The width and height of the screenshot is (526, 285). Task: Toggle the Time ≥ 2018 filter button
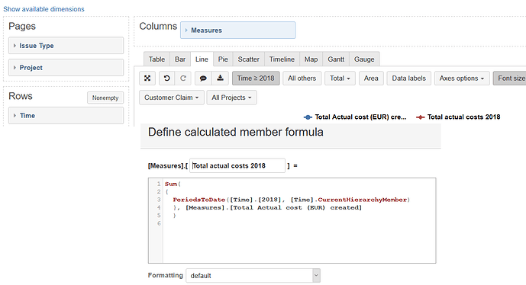(x=256, y=78)
